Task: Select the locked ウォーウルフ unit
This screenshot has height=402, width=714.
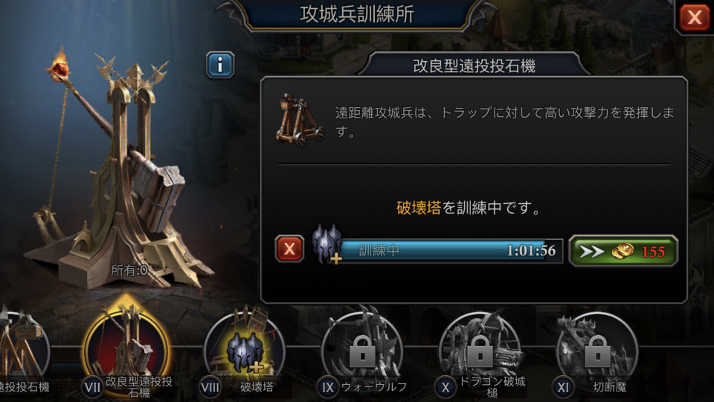Action: (x=362, y=351)
